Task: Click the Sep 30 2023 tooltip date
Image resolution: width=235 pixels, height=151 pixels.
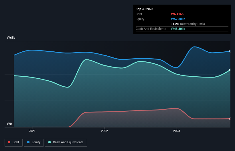Action: click(144, 9)
